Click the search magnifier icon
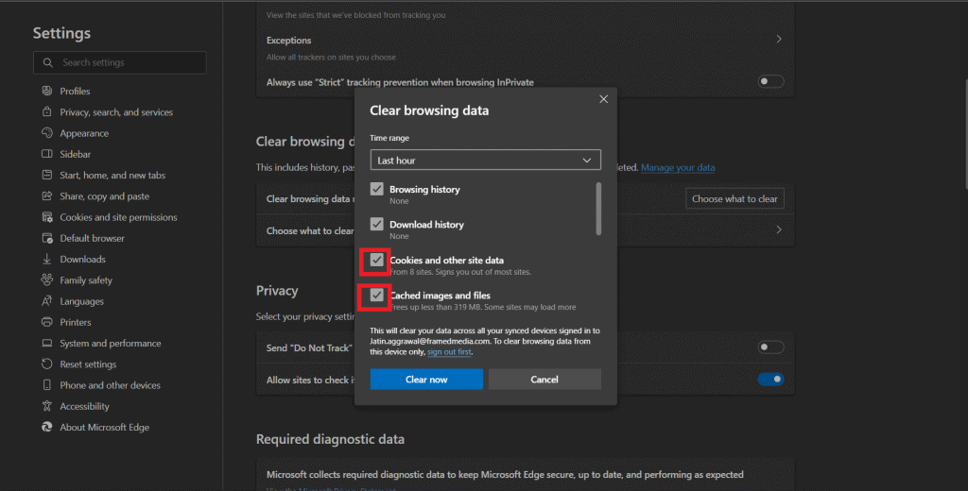 47,62
